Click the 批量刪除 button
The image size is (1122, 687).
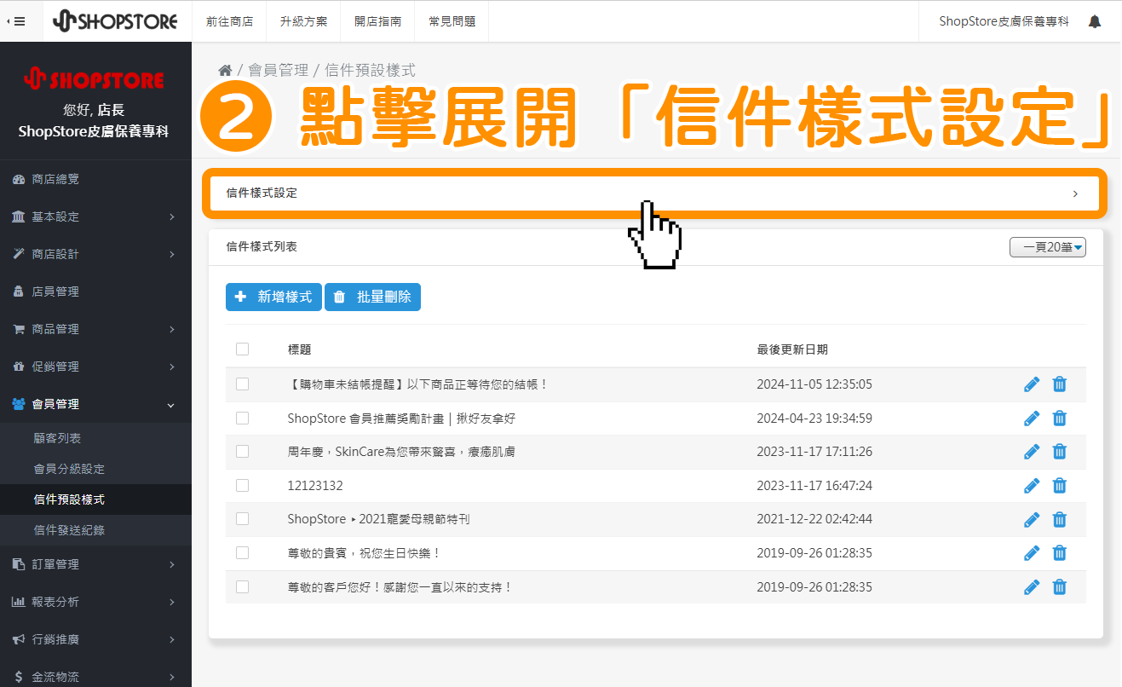(372, 297)
